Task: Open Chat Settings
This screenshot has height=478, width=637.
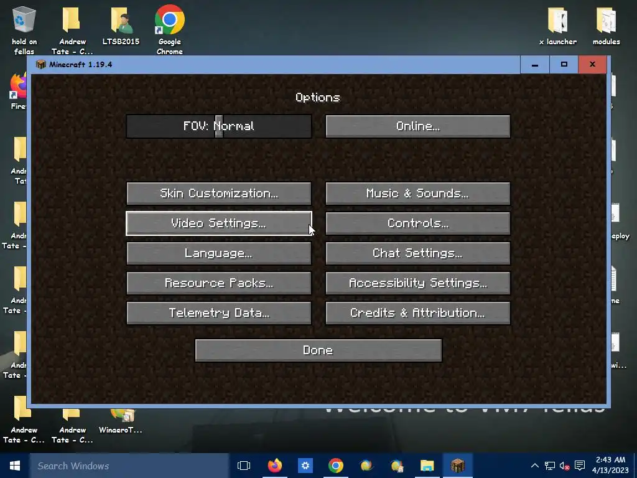Action: point(417,253)
